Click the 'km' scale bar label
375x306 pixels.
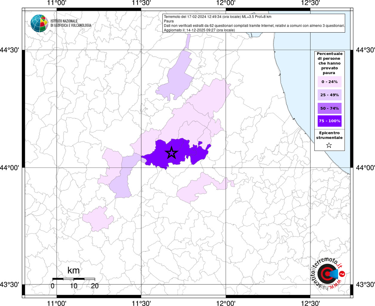(73, 270)
